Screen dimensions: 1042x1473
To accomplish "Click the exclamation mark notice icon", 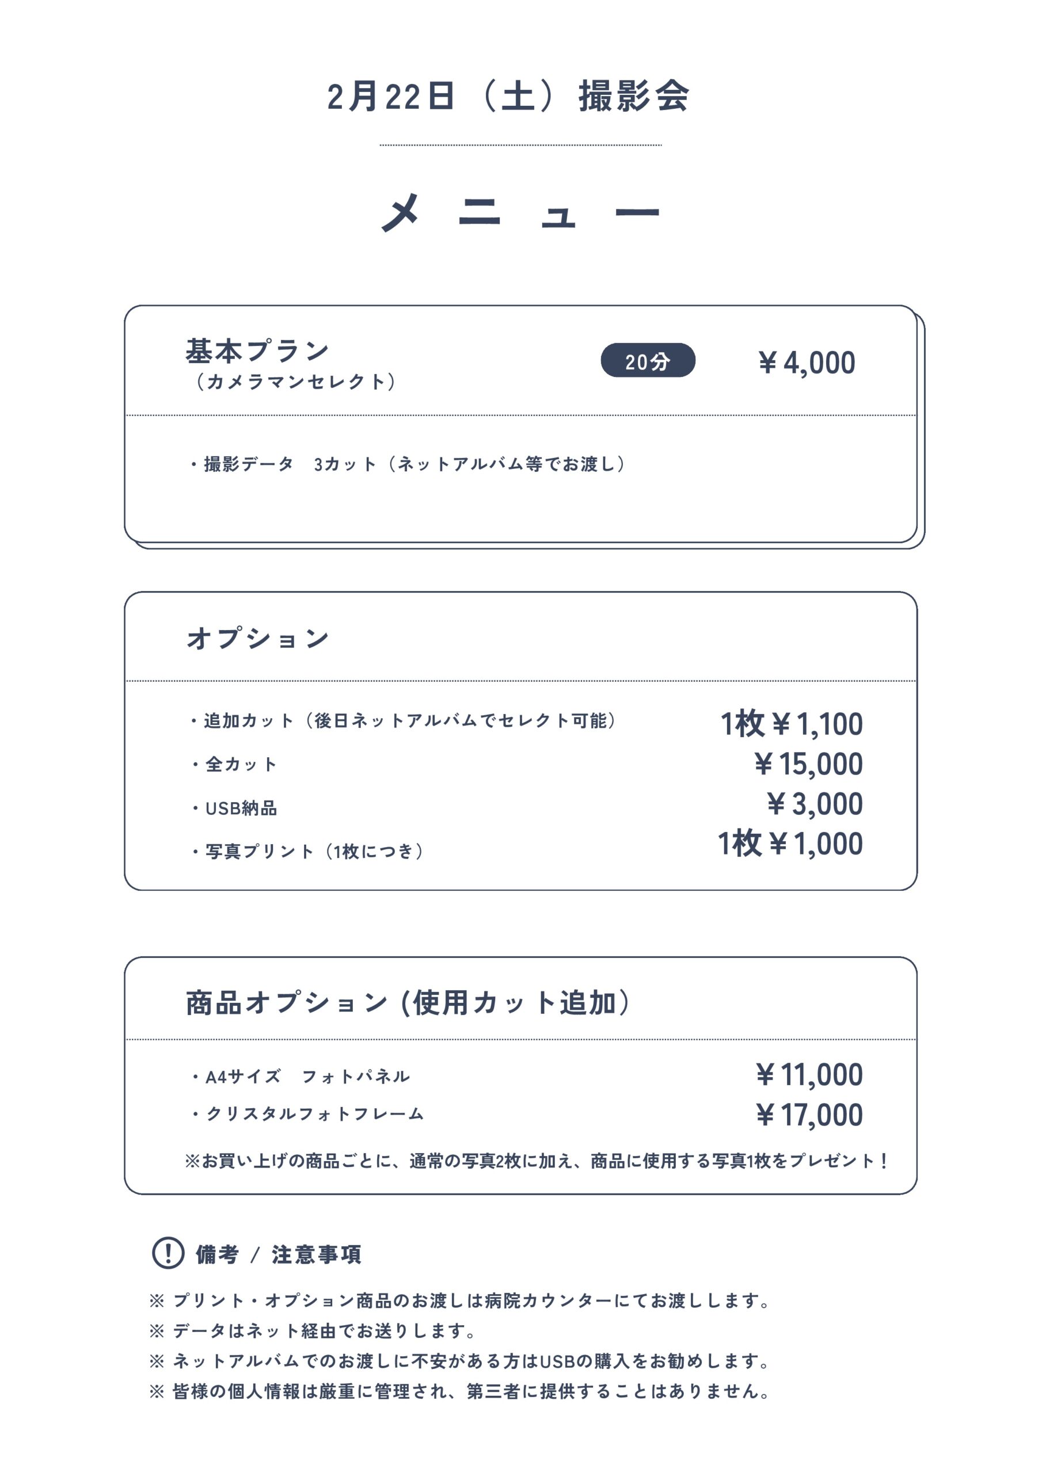I will [168, 1253].
